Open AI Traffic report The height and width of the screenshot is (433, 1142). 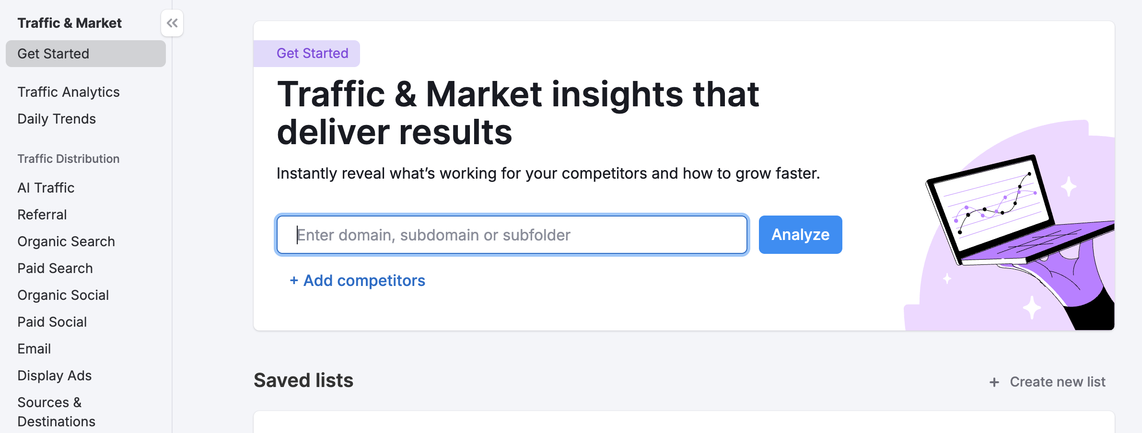(x=46, y=188)
